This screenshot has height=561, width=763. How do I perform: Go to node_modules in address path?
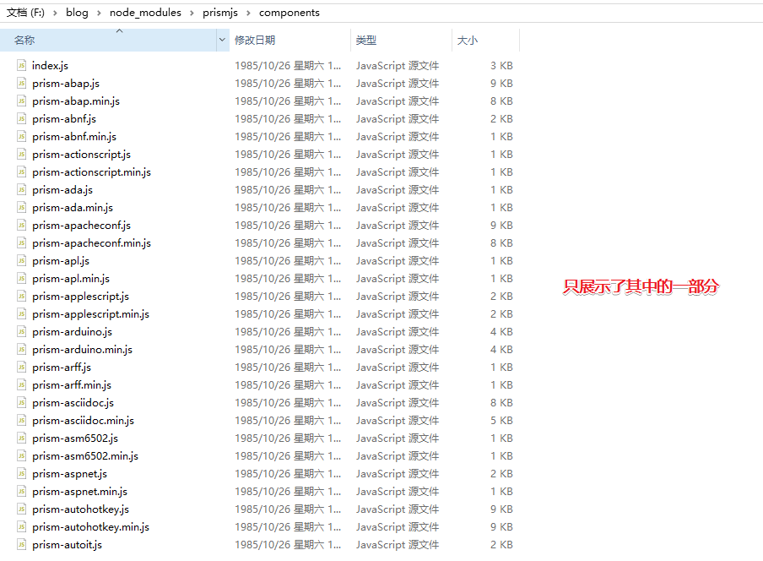(145, 13)
